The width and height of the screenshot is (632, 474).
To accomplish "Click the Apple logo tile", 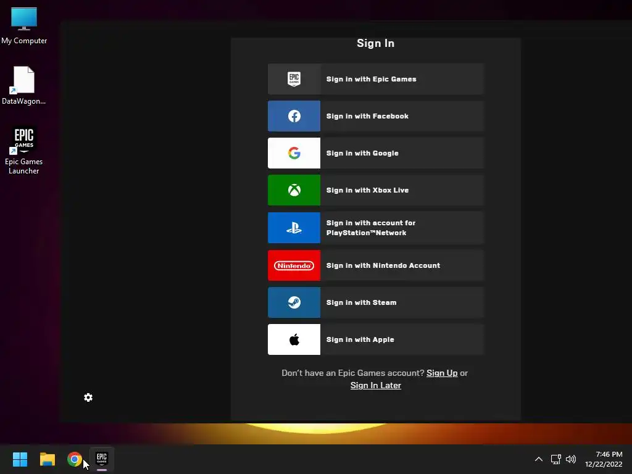I will [x=294, y=339].
